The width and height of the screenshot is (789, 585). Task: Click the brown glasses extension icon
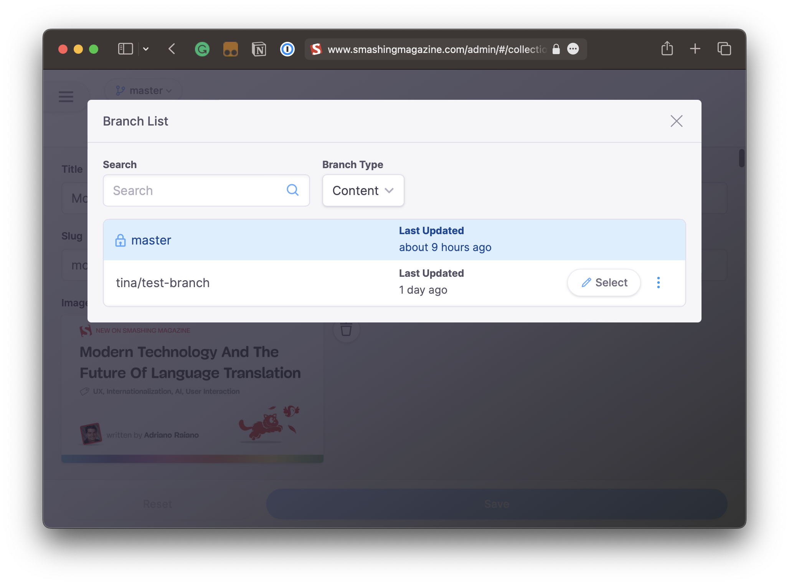coord(230,49)
